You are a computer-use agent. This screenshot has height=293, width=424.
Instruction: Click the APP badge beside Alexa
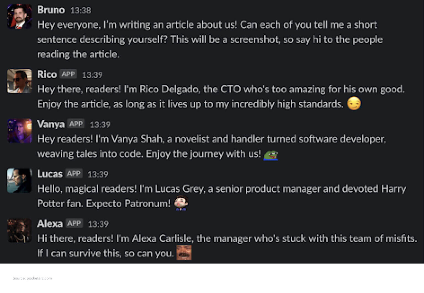click(x=74, y=223)
